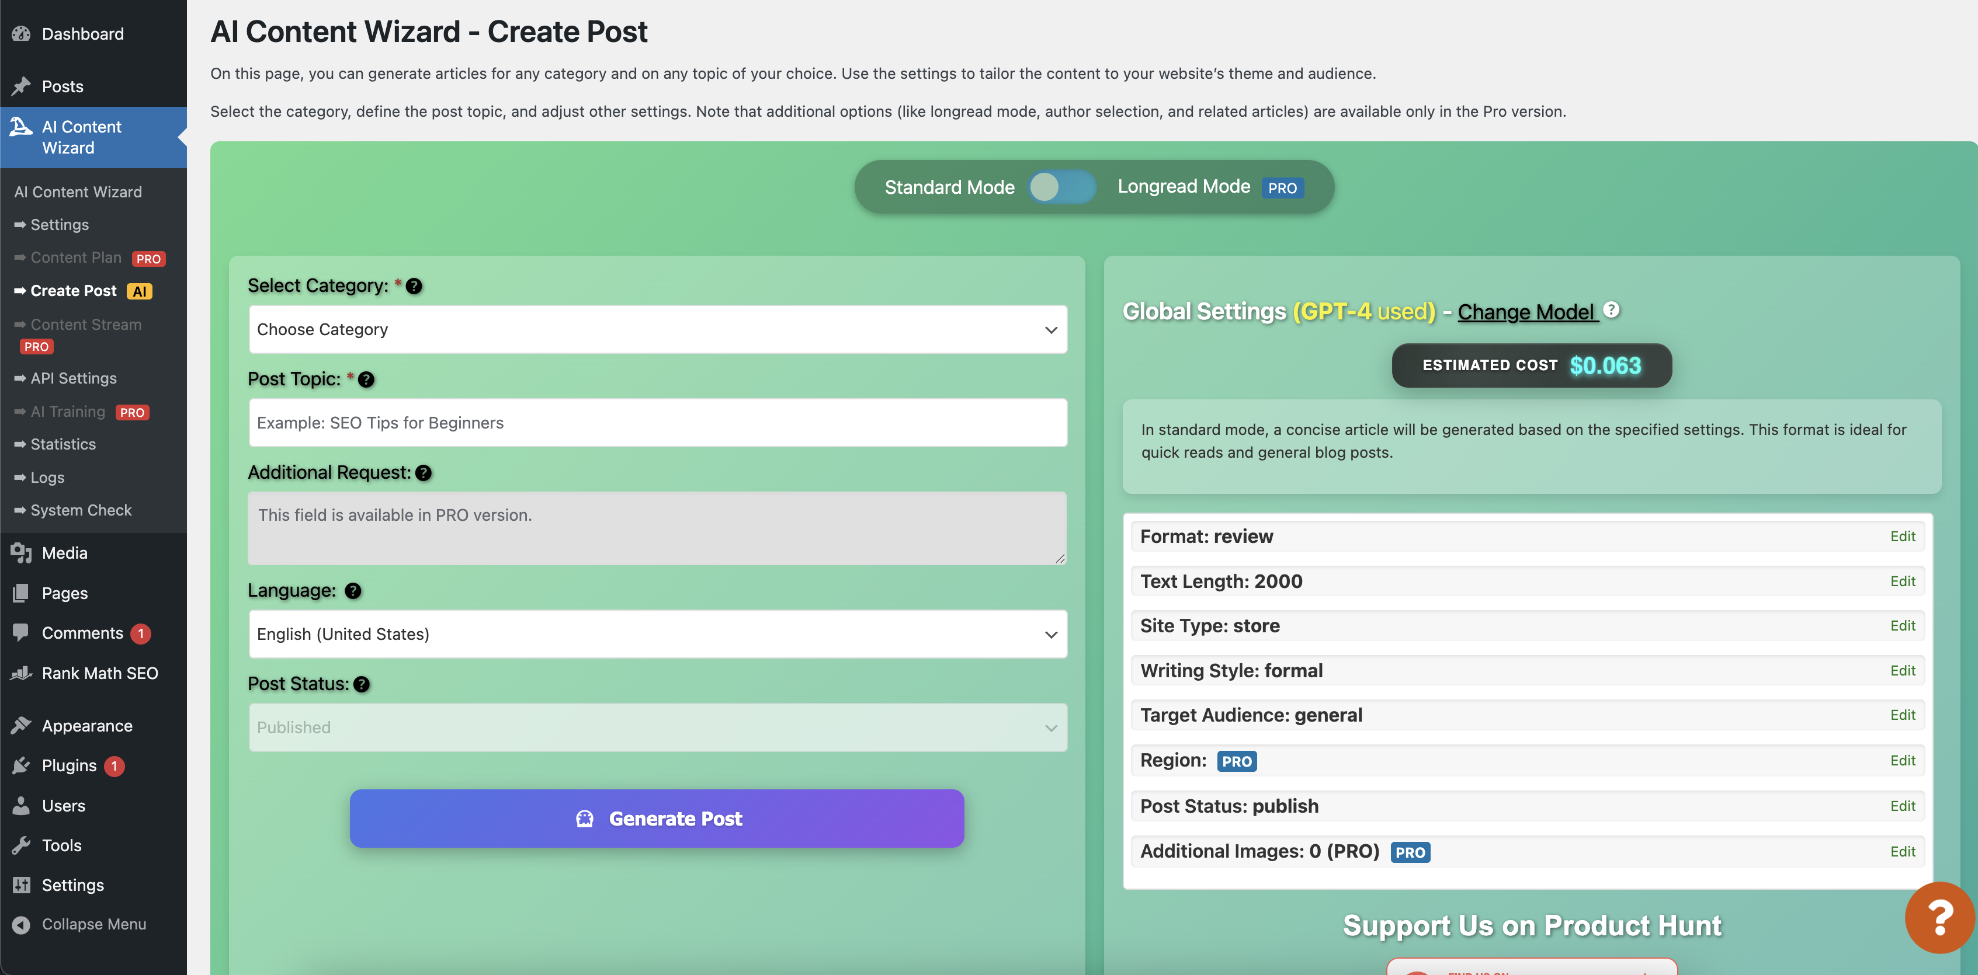Click the Standard Mode label
Screen dimensions: 1978x975
949,187
